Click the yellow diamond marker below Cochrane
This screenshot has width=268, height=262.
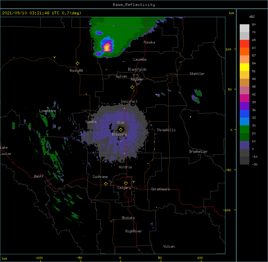coord(106,184)
